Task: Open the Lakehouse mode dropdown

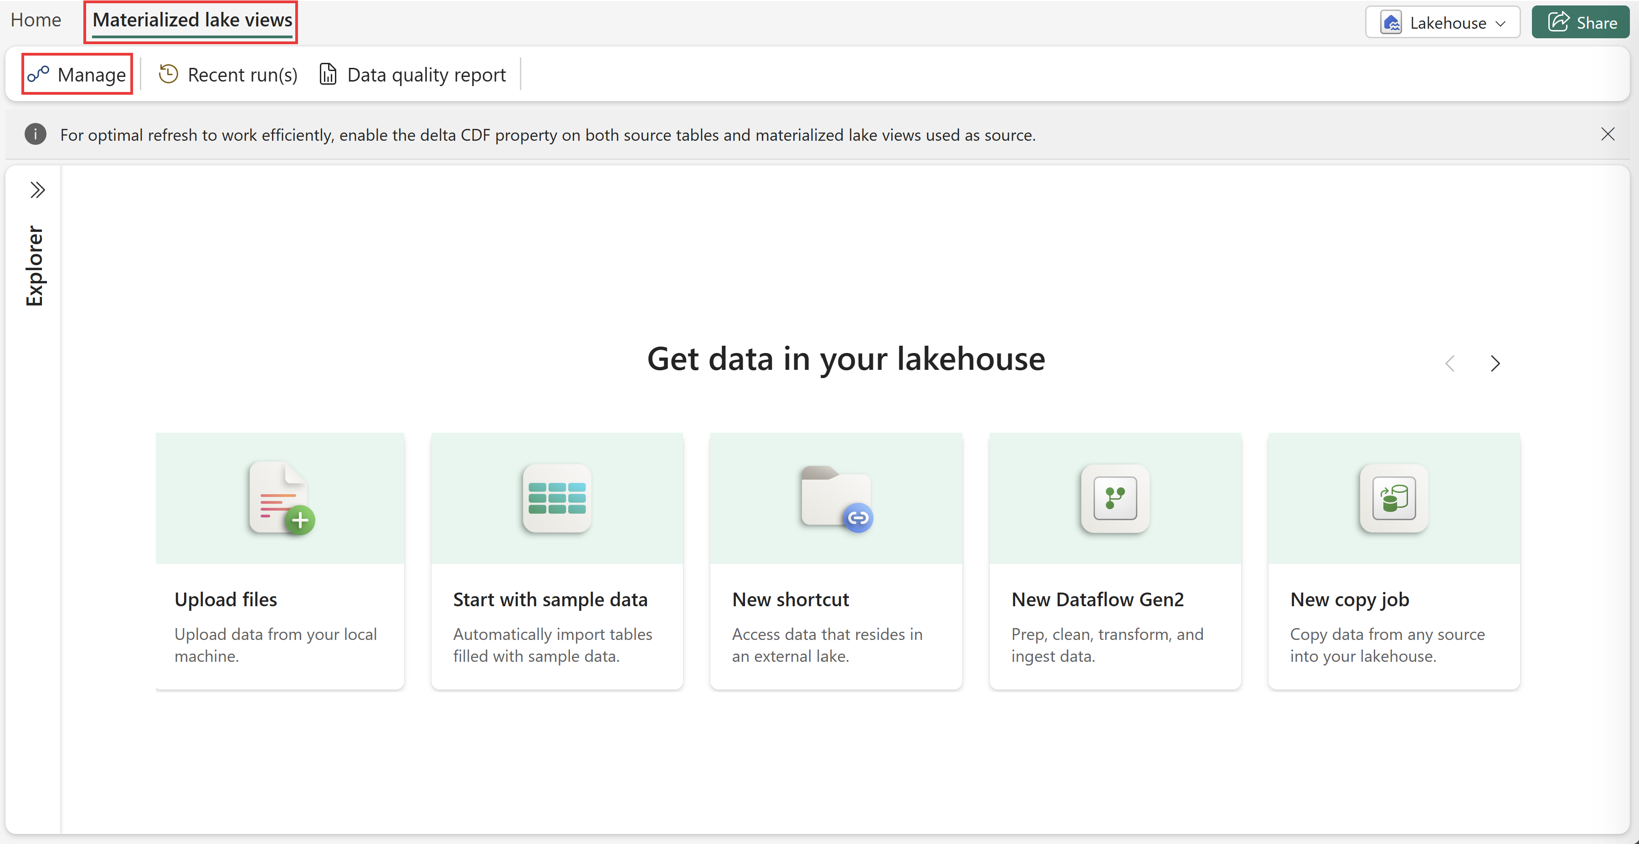Action: (x=1443, y=23)
